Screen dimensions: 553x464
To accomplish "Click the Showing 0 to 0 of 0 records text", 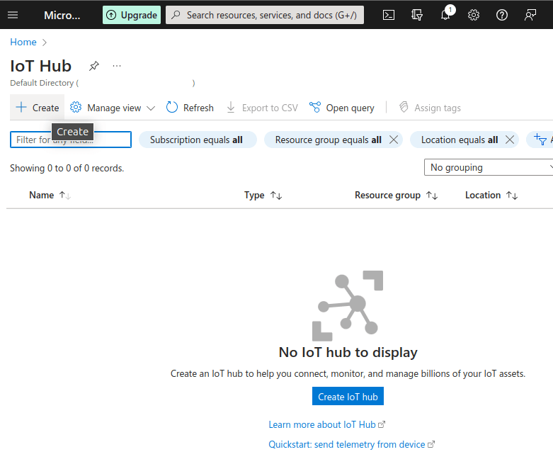I will click(x=67, y=168).
